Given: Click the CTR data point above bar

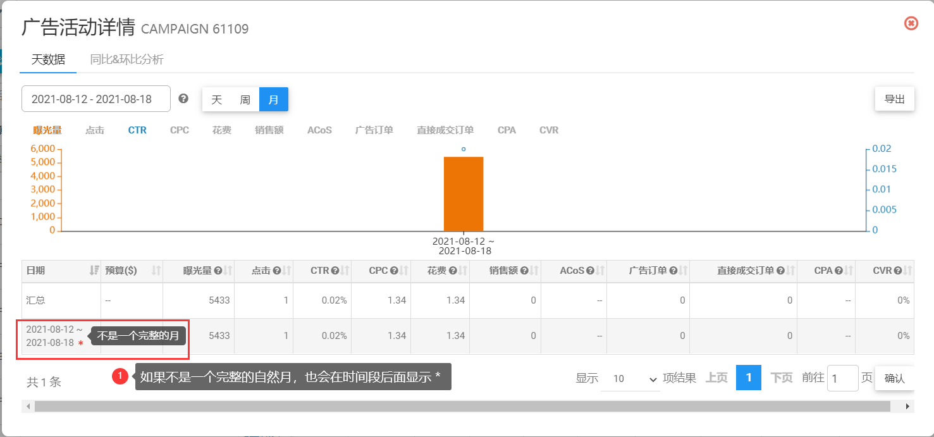Looking at the screenshot, I should click(464, 149).
